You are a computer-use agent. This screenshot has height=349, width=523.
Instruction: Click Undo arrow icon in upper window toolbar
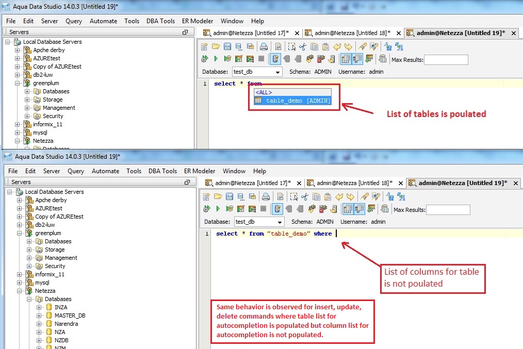337,47
